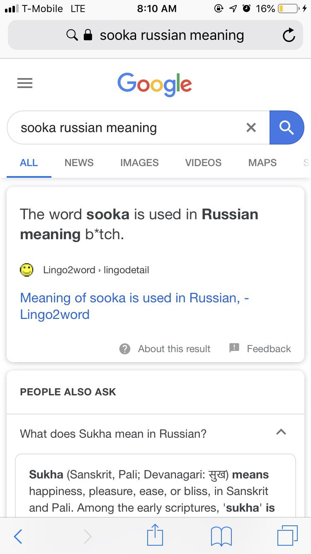Open the NEWS results tab
The width and height of the screenshot is (311, 554).
(79, 163)
